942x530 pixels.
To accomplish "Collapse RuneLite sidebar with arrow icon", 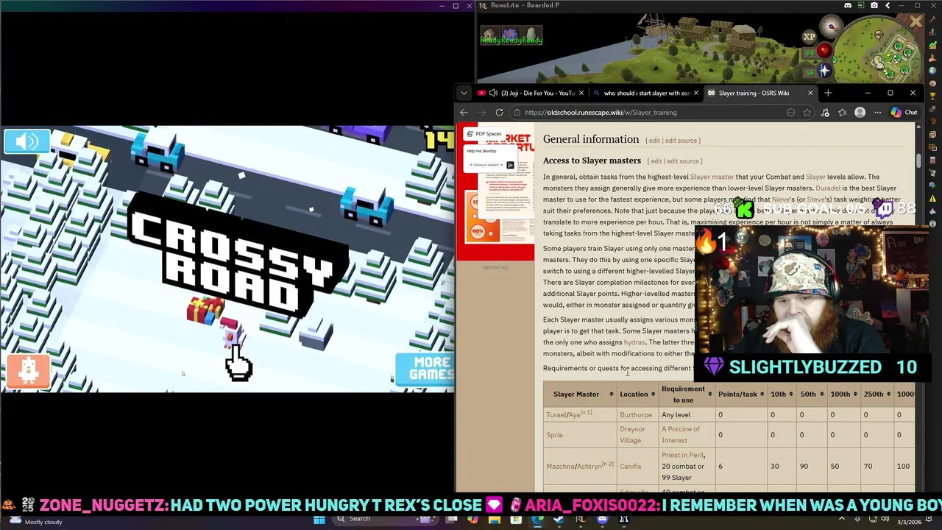I will pos(888,5).
